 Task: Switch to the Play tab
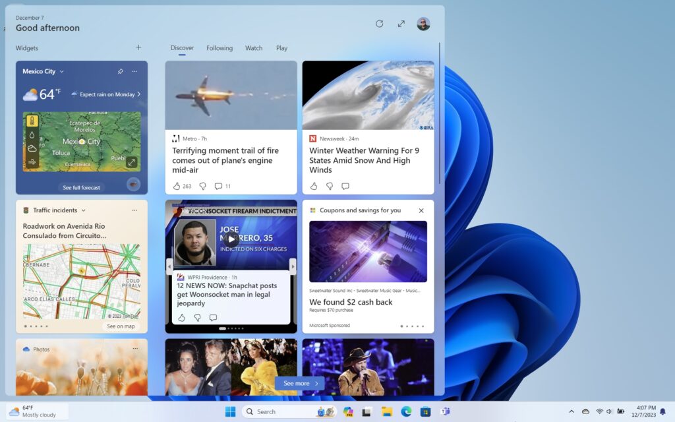(x=281, y=47)
